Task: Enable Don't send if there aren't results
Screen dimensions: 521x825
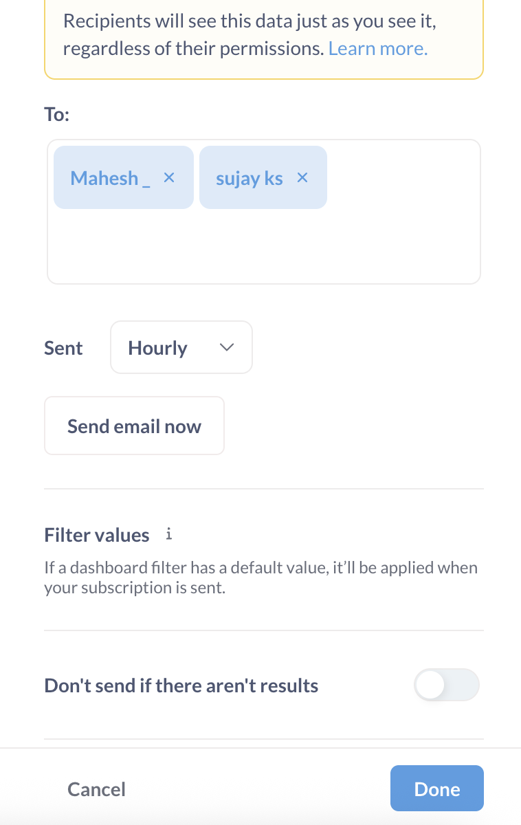Action: pos(446,685)
